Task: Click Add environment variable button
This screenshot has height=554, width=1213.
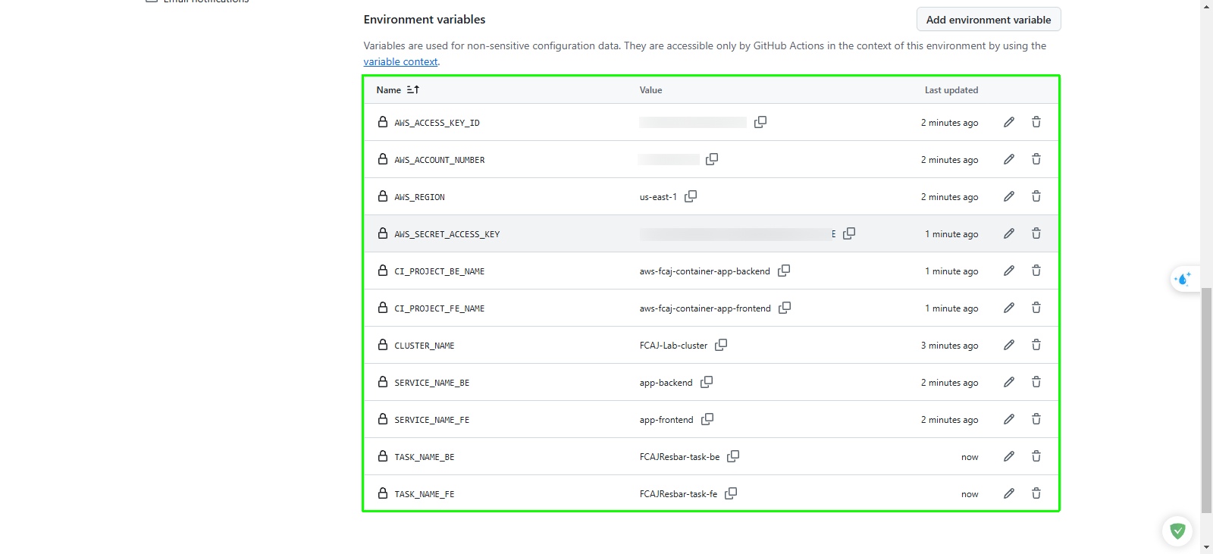Action: tap(989, 20)
